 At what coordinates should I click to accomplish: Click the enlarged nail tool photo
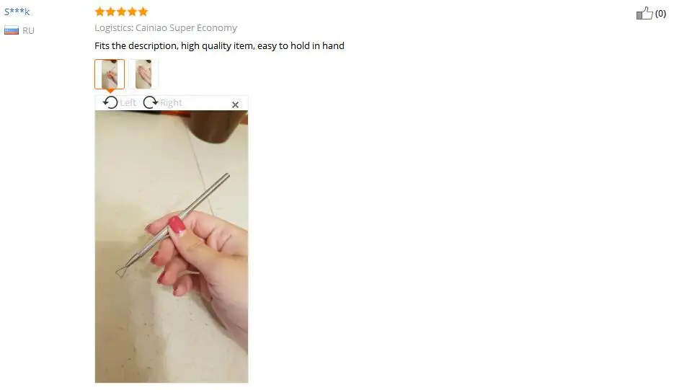click(x=172, y=247)
